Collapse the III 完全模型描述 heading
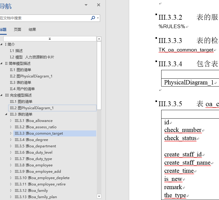 2,95
